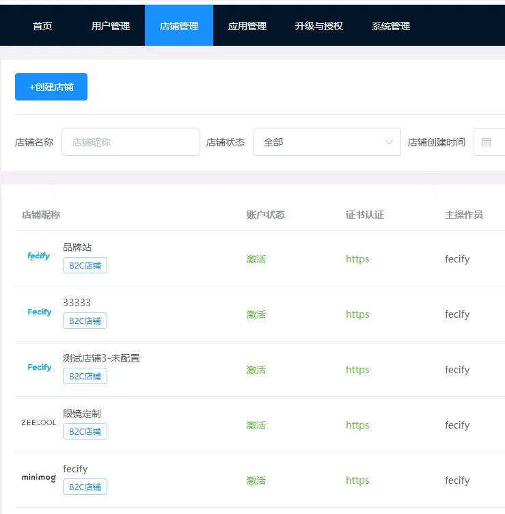
Task: Expand the store status chevron arrow
Action: pos(389,142)
